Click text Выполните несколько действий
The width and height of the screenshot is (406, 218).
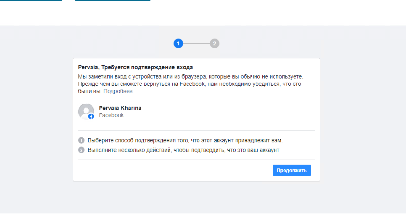click(x=129, y=150)
